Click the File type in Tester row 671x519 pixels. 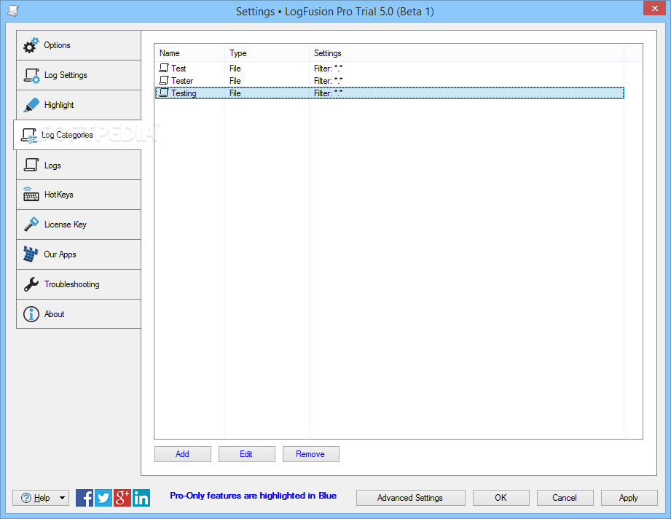(235, 81)
